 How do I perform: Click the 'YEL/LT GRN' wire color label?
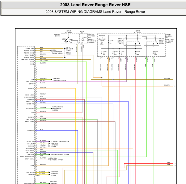[44, 61]
